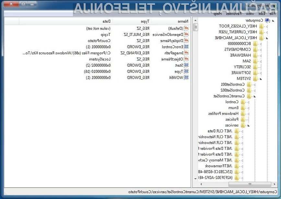The height and width of the screenshot is (199, 281).
Task: Select the {42F3F302-ADF2 key
Action: (215, 178)
